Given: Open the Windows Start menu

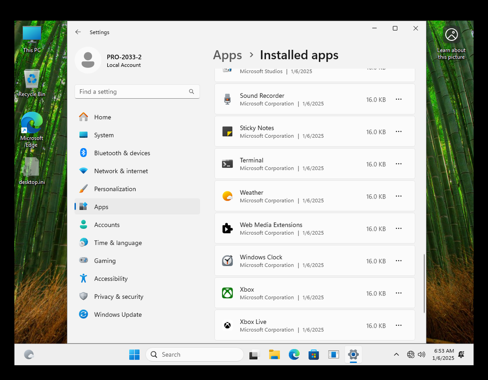Looking at the screenshot, I should (x=134, y=354).
